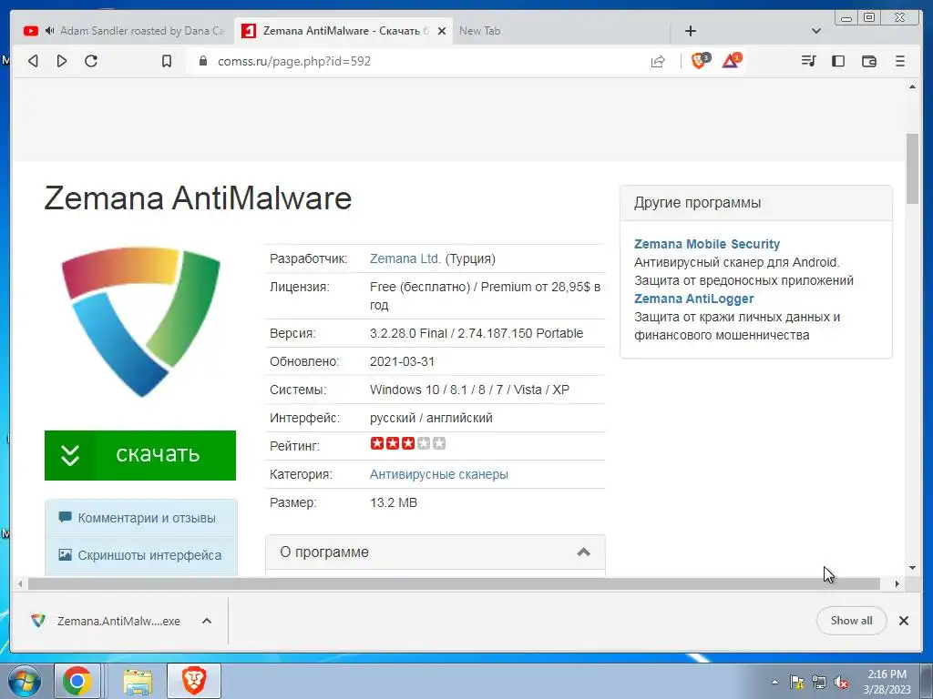Show hidden system tray icons
933x699 pixels.
pyautogui.click(x=774, y=683)
